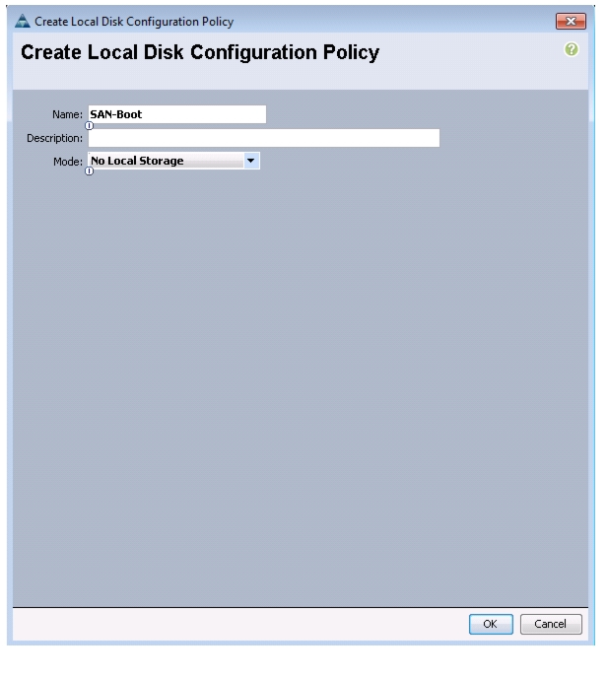The height and width of the screenshot is (678, 607).
Task: Click the Cisco UCS logo in title bar
Action: (x=22, y=21)
